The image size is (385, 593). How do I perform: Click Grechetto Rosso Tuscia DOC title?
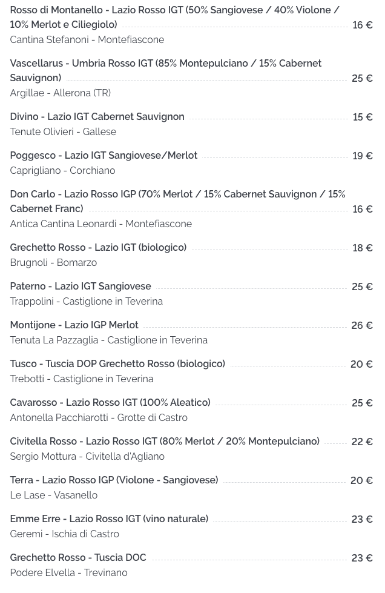(78, 557)
